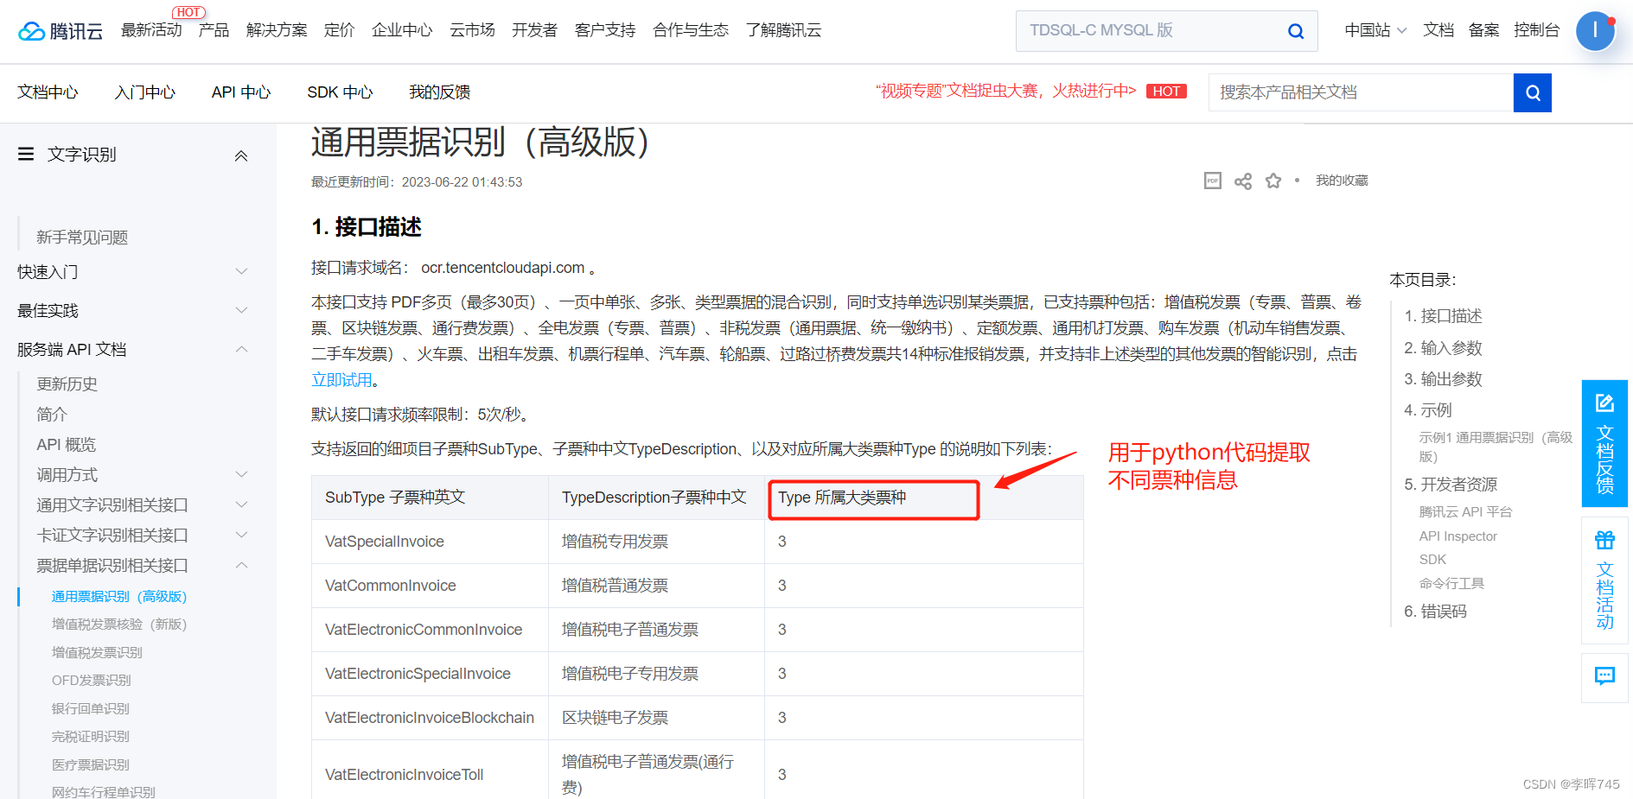Screen dimensions: 1633x799
Task: Jump to 6. 错误码 in page contents
Action: pyautogui.click(x=1435, y=612)
